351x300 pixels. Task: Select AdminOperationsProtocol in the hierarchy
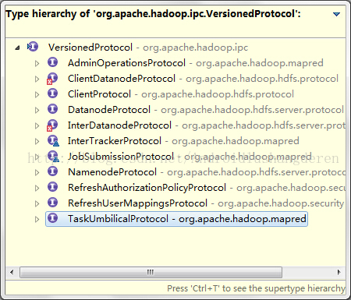coord(196,63)
